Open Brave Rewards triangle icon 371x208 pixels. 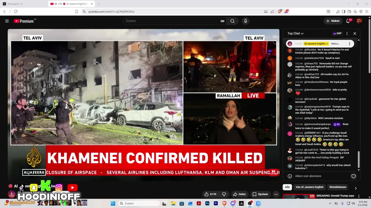pyautogui.click(x=286, y=12)
